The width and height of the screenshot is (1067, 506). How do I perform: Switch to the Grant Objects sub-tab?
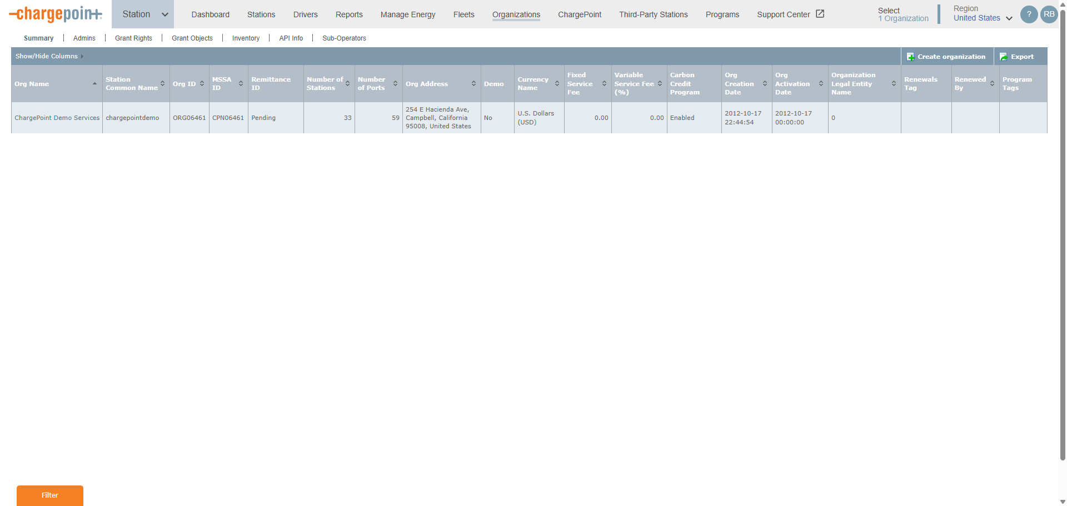click(192, 38)
